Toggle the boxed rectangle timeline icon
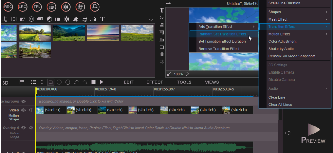The image size is (333, 153). pos(51,82)
